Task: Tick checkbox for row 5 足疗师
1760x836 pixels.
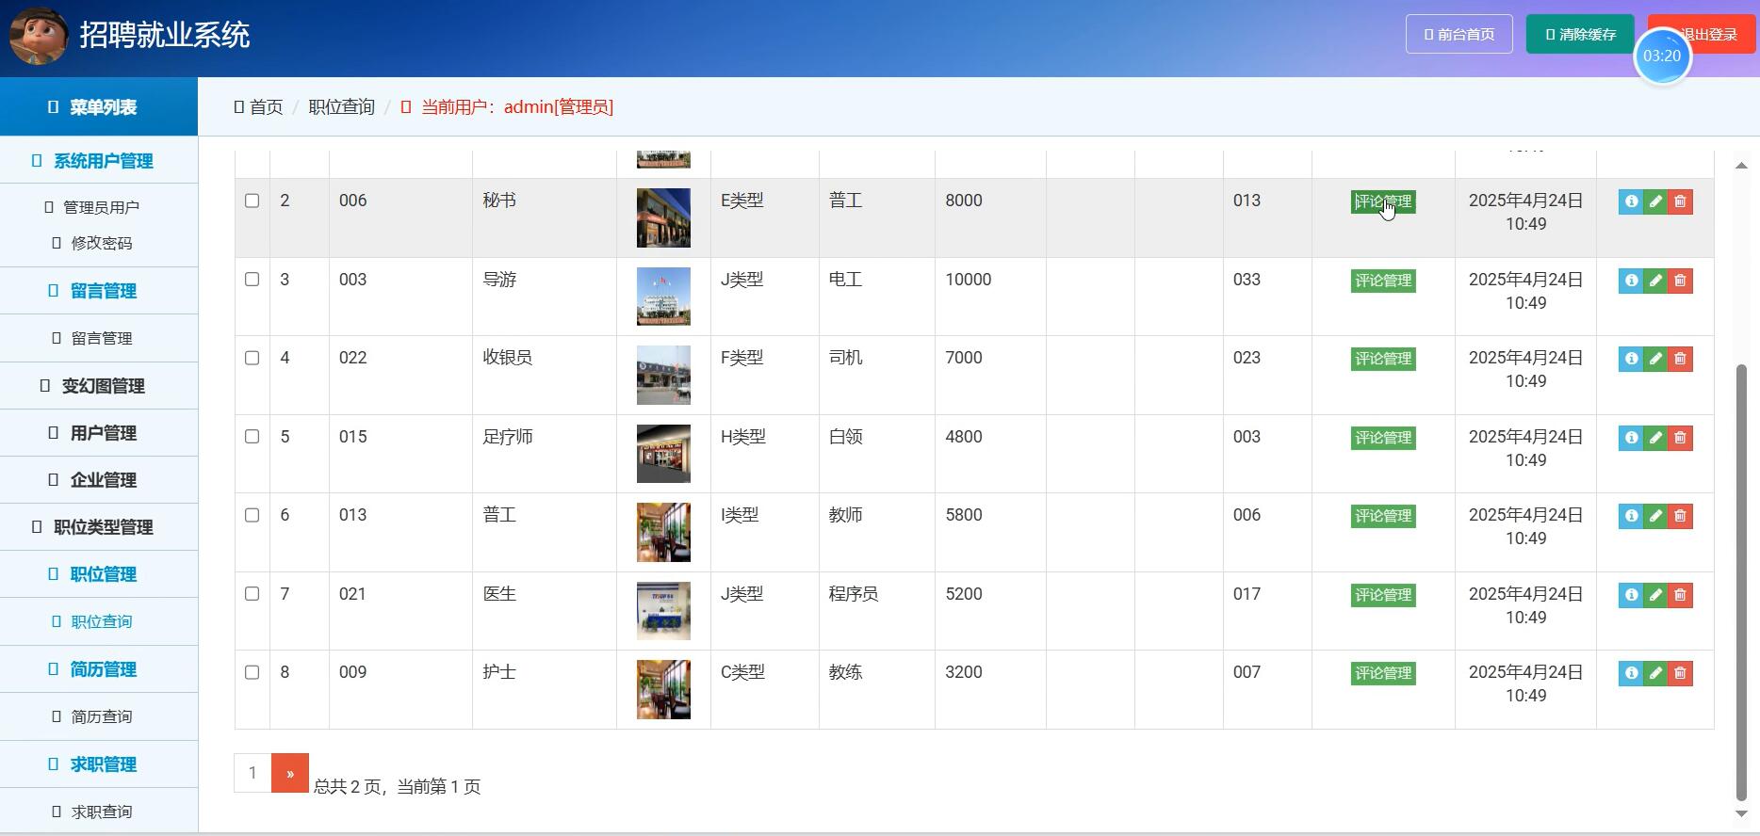Action: pyautogui.click(x=252, y=436)
